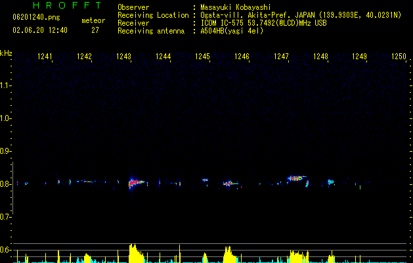The image size is (413, 263).
Task: Click the 1247 time axis marker
Action: click(x=281, y=57)
